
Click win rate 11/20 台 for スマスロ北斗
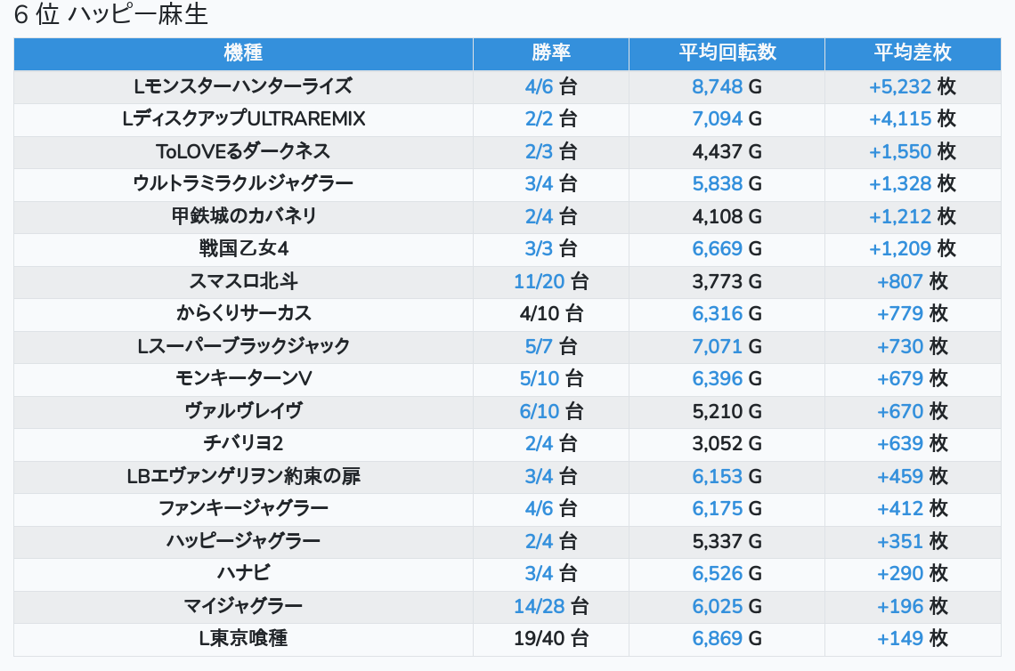point(551,281)
